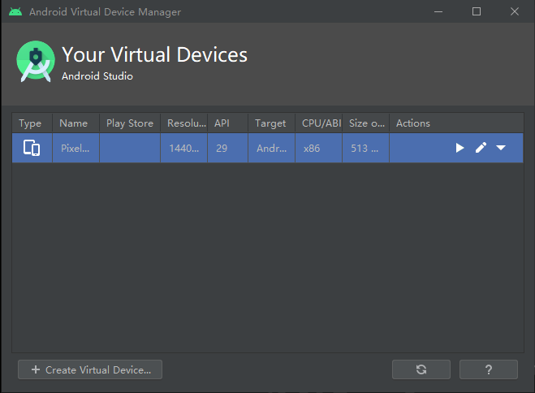
Task: Click the Create Virtual Device button
Action: click(x=90, y=369)
